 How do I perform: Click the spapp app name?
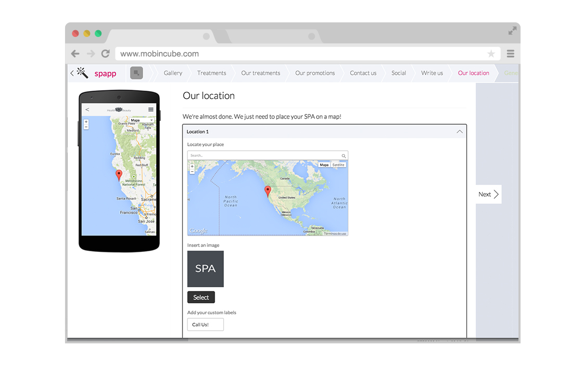pyautogui.click(x=105, y=73)
